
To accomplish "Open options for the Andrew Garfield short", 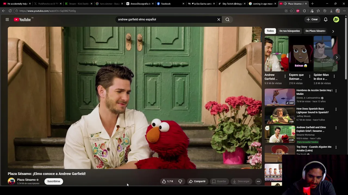I will point(285,76).
